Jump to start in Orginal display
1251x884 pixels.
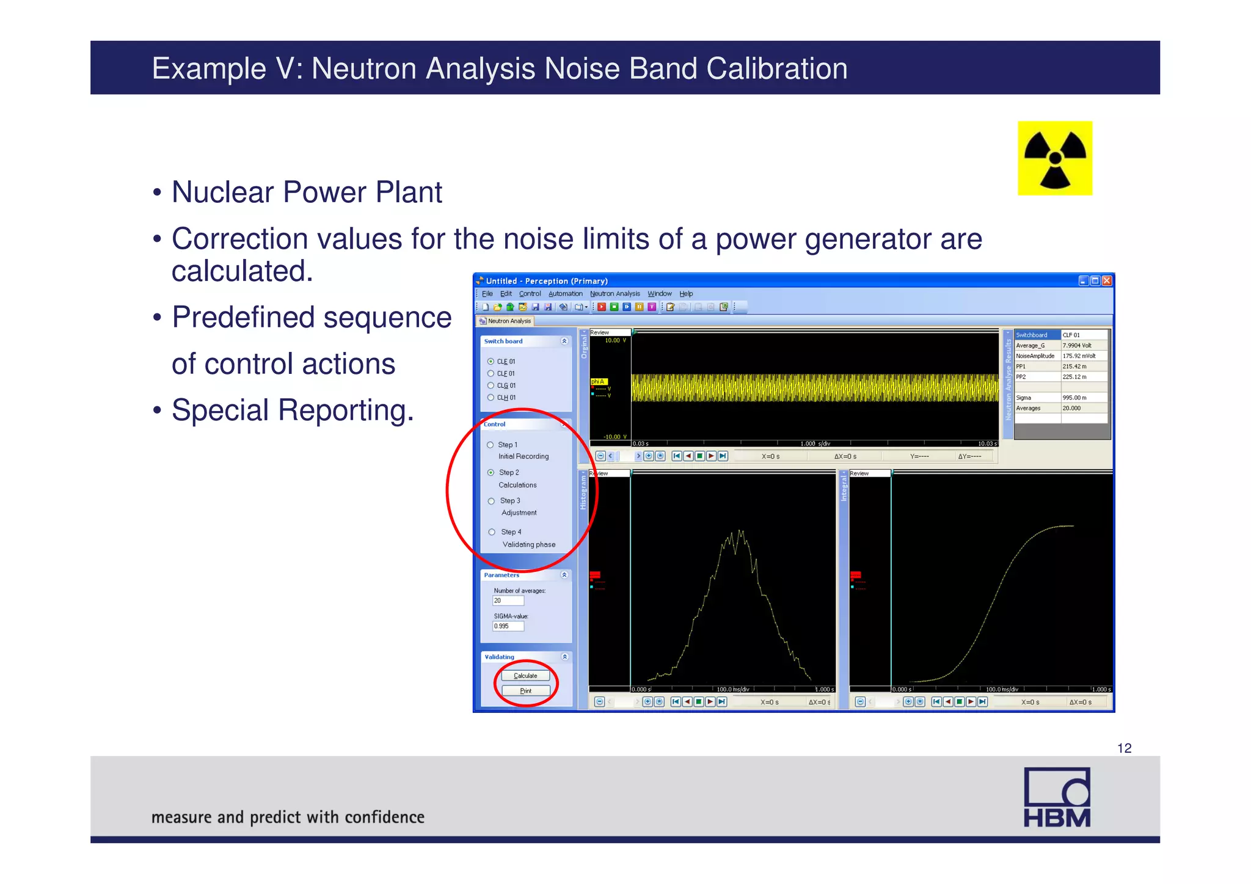point(676,456)
